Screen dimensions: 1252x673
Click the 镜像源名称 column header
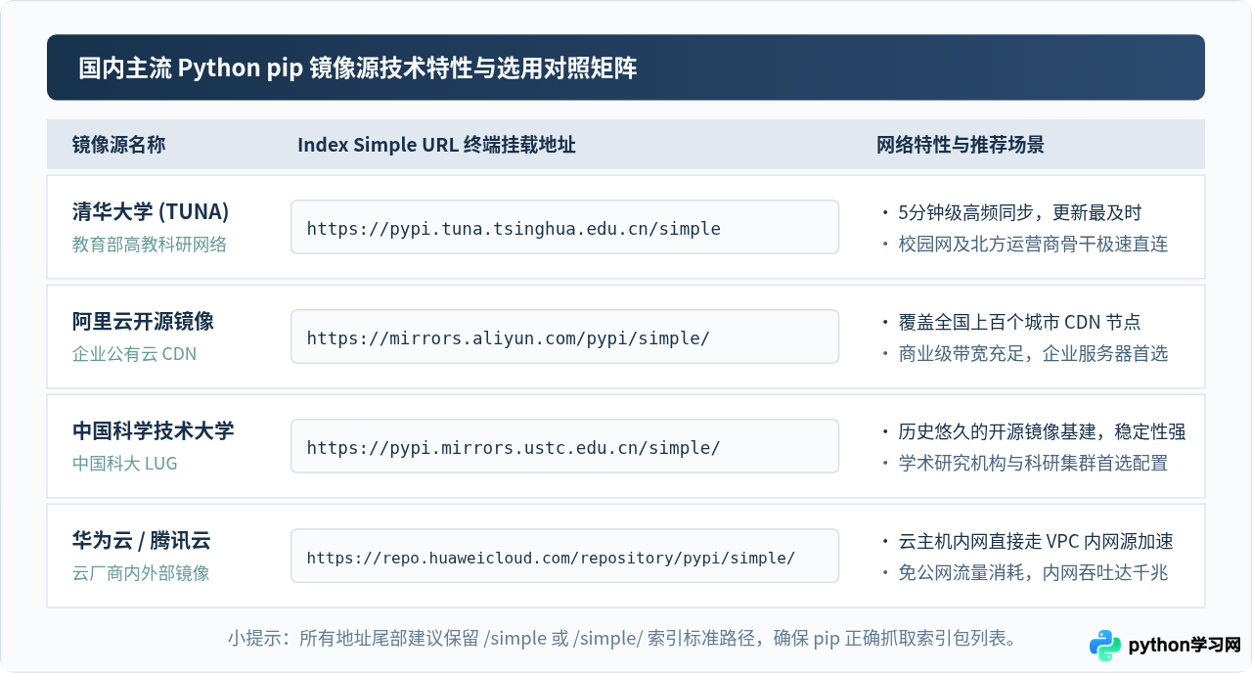click(x=119, y=145)
